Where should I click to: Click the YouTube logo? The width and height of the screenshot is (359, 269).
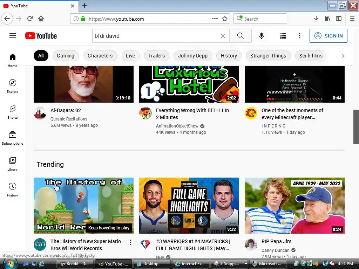click(x=41, y=36)
